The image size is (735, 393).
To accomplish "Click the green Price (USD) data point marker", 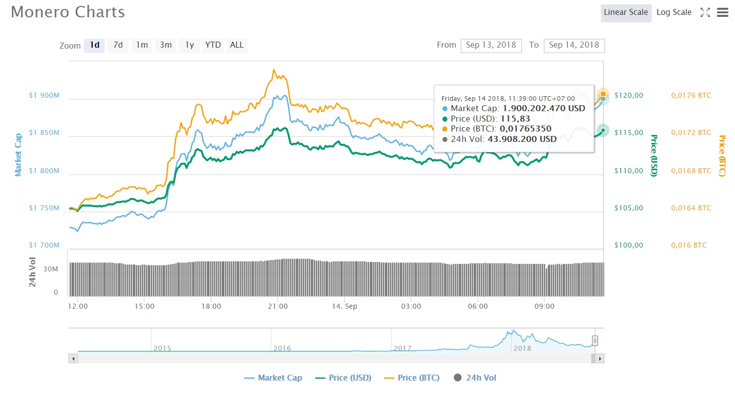I will pos(603,131).
